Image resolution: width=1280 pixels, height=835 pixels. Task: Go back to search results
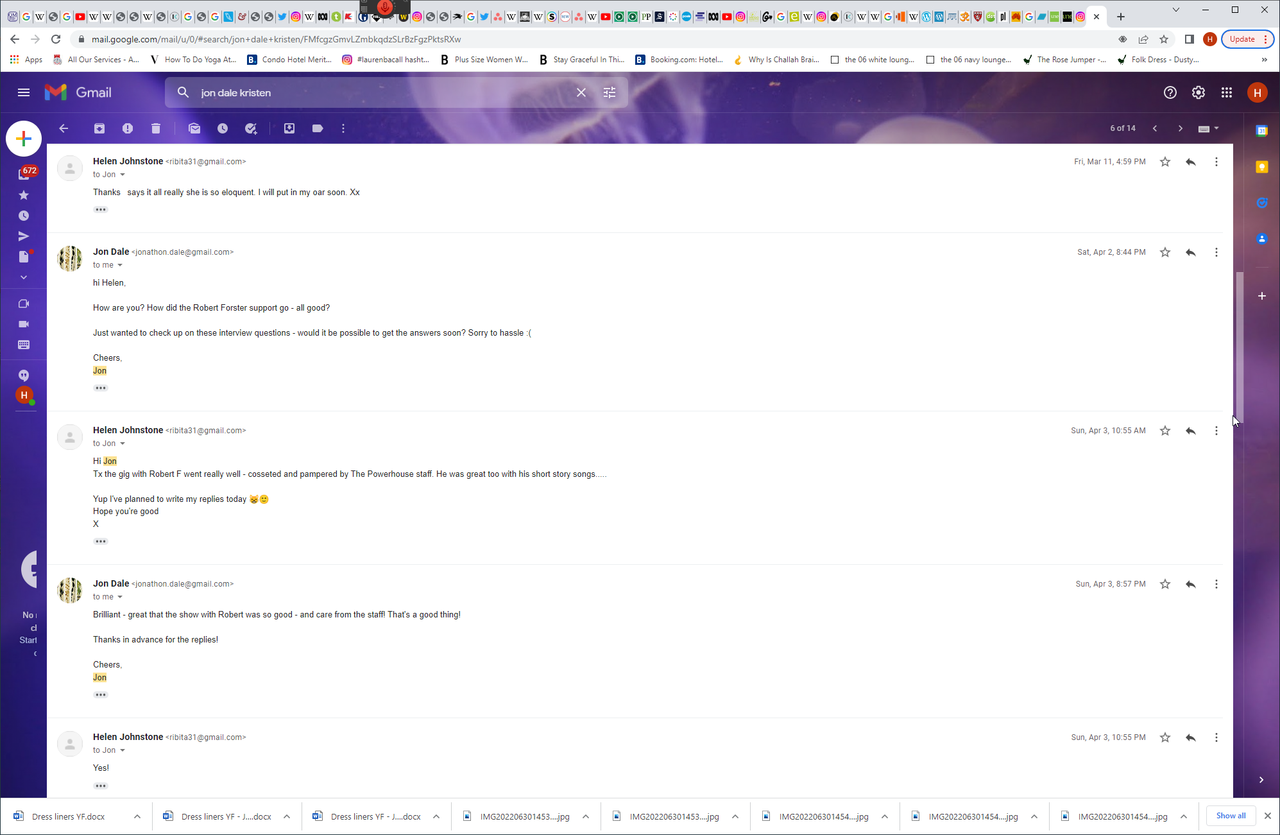click(x=64, y=128)
